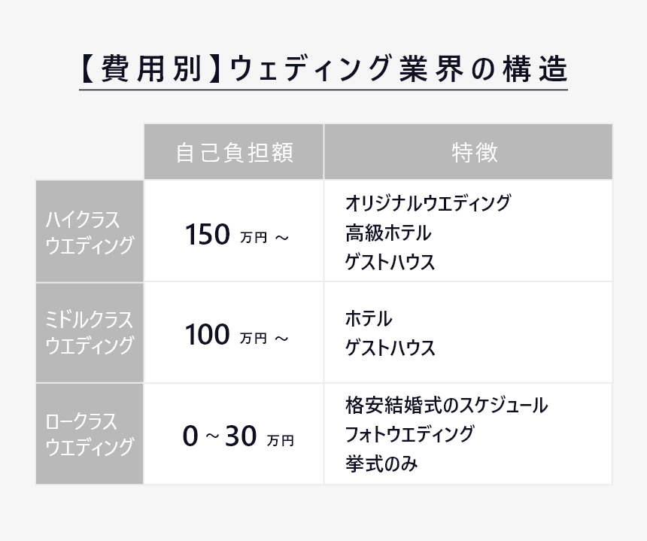Click the フォトウエディング text

(409, 434)
